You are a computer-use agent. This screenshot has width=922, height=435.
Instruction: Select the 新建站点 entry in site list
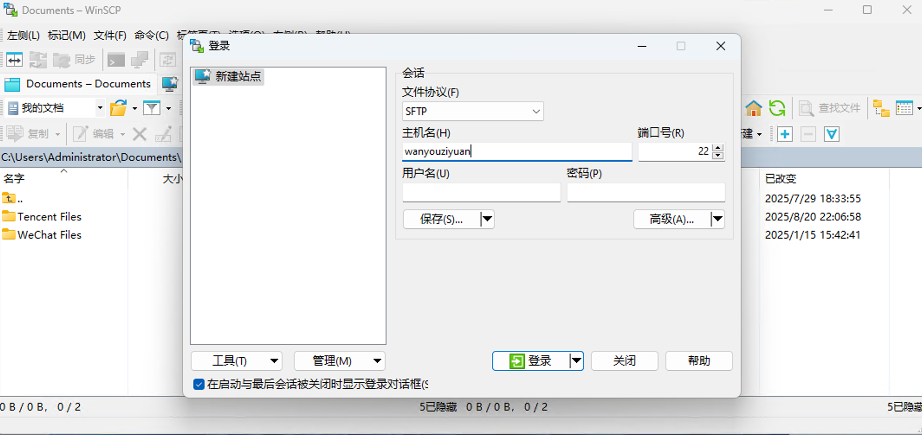228,77
